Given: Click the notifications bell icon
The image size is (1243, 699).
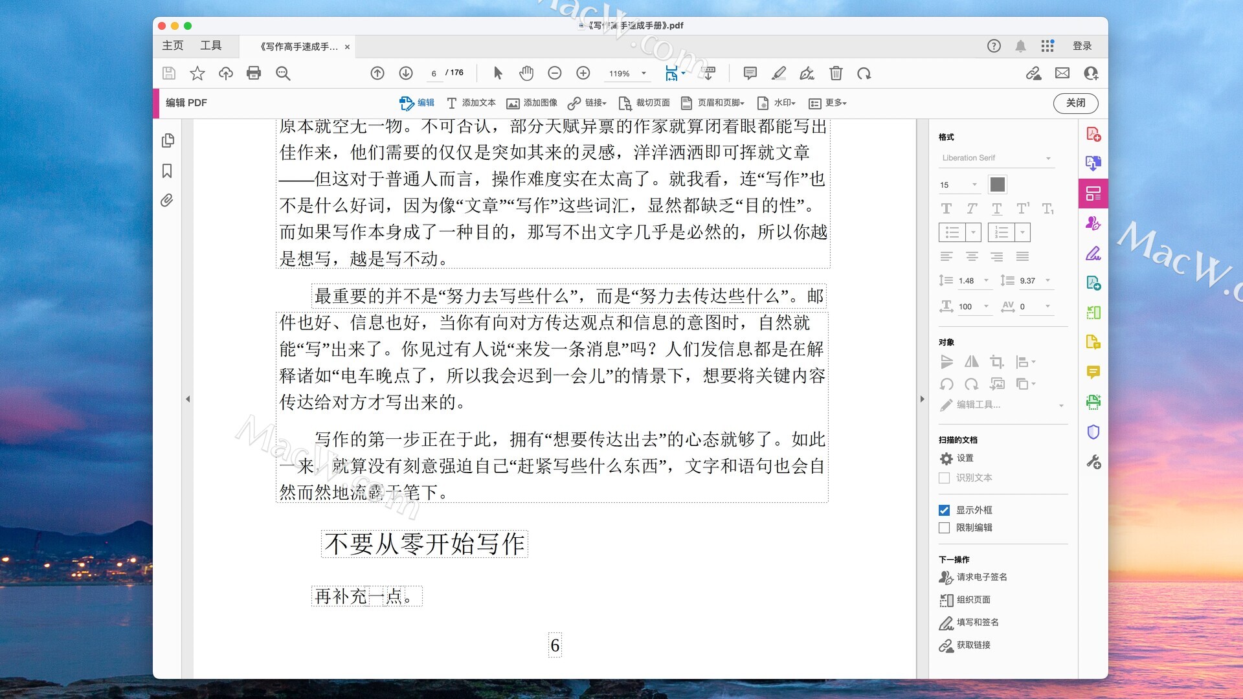Looking at the screenshot, I should point(1020,46).
